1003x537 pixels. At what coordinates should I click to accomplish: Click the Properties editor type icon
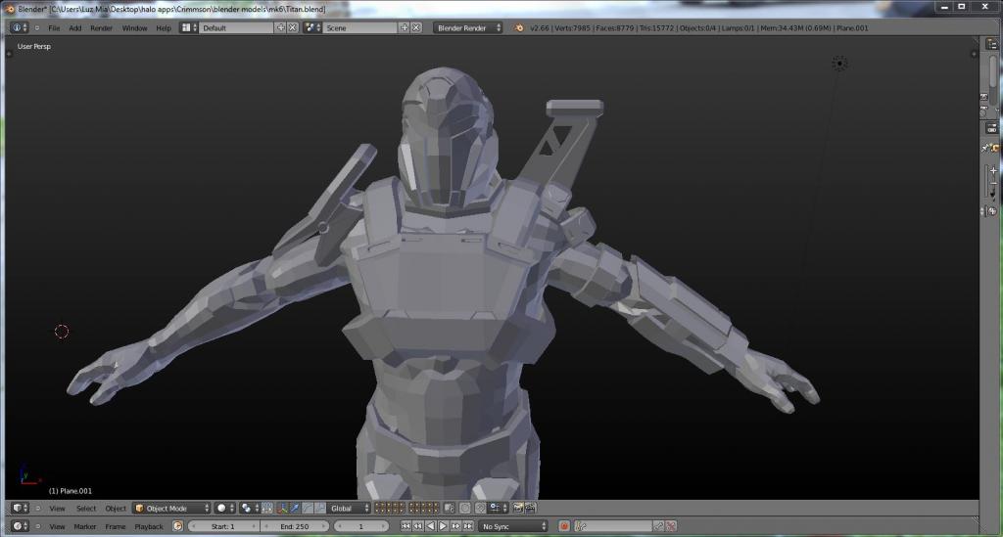(x=992, y=128)
